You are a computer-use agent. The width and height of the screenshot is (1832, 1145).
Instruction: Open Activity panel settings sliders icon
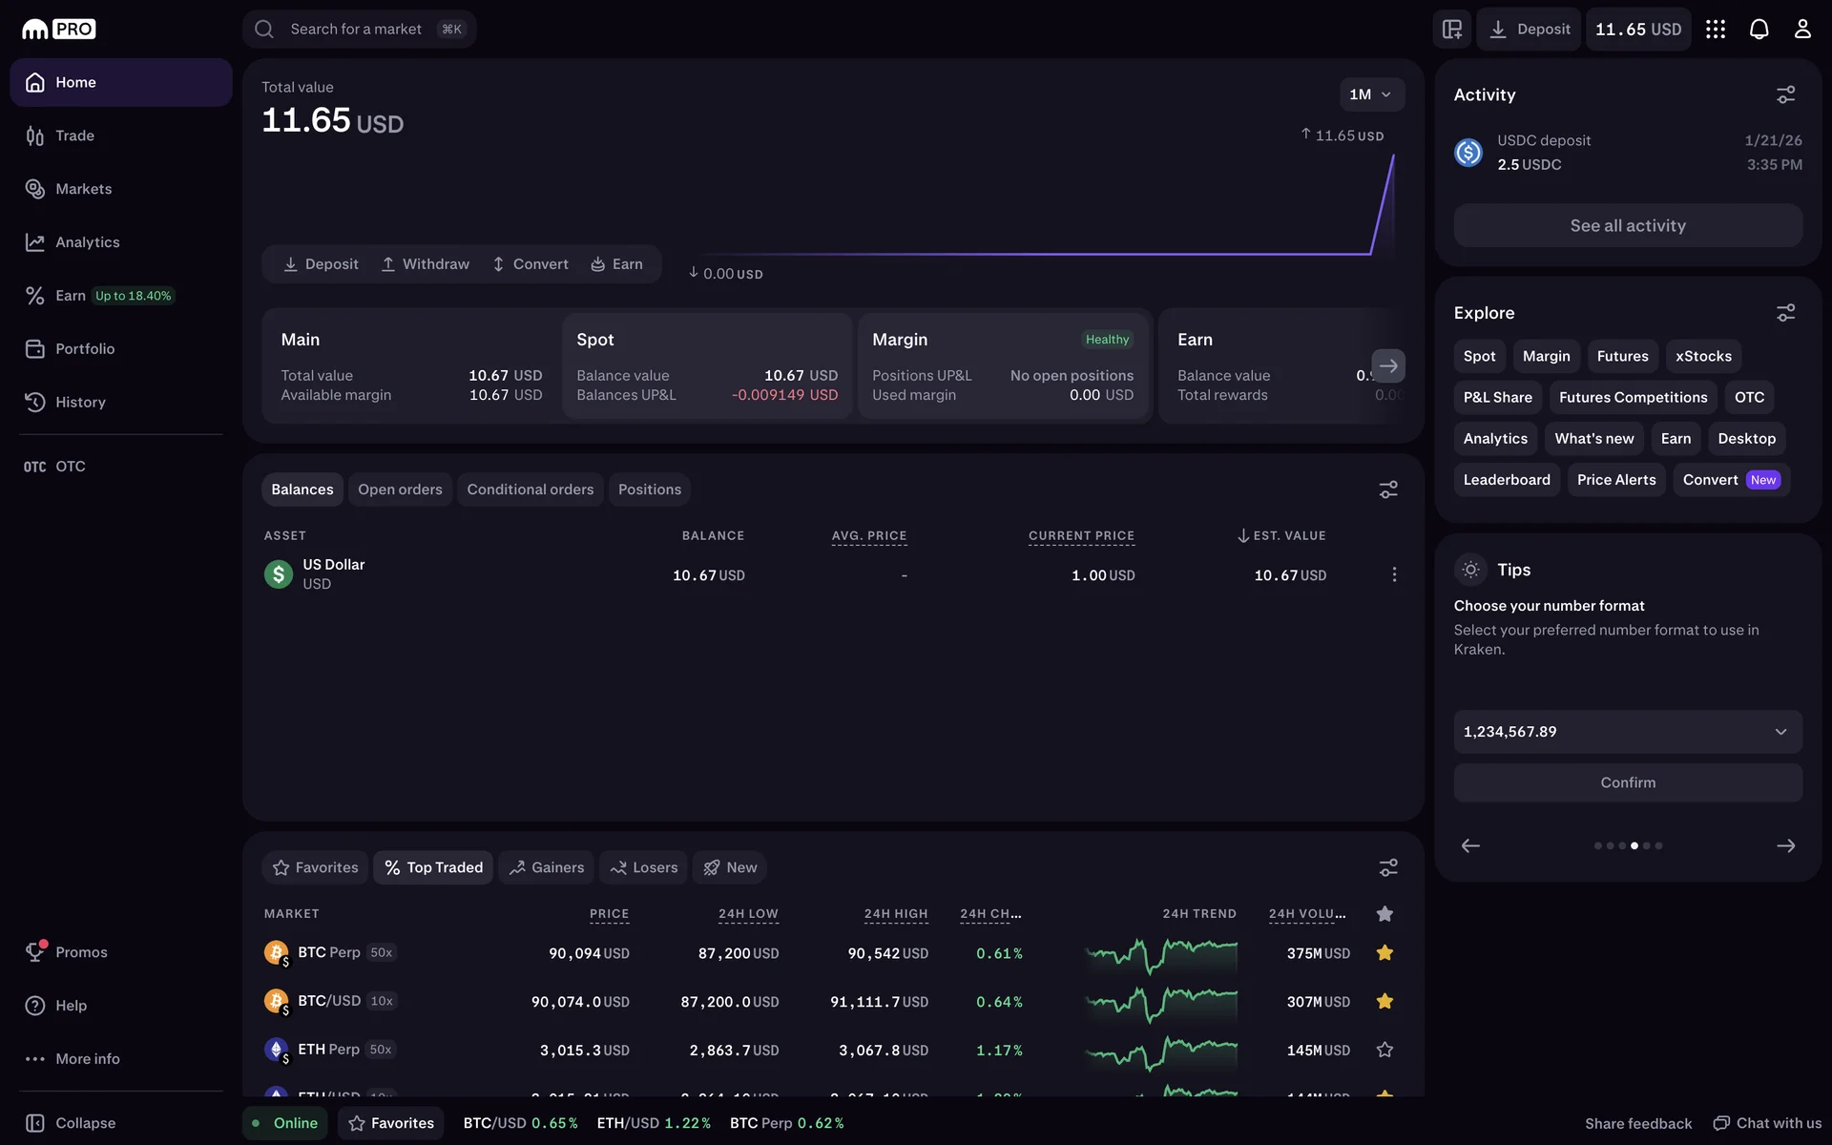[x=1785, y=94]
